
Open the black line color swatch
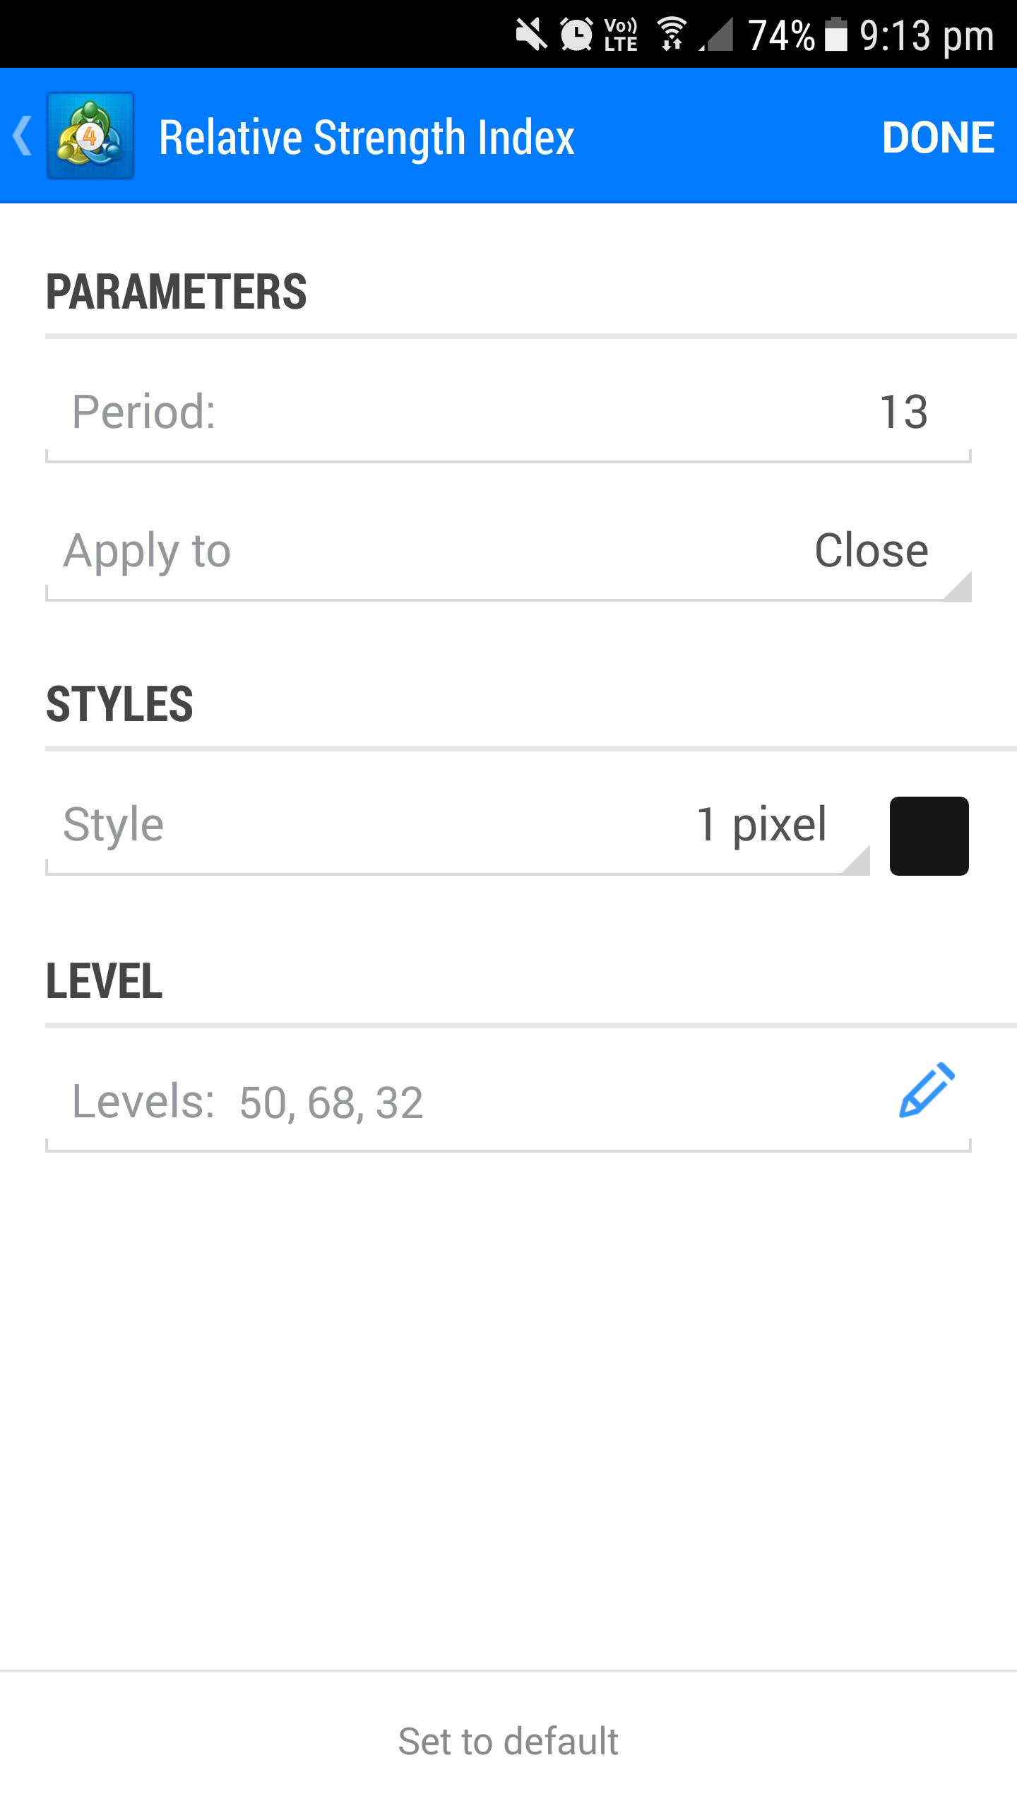[929, 835]
